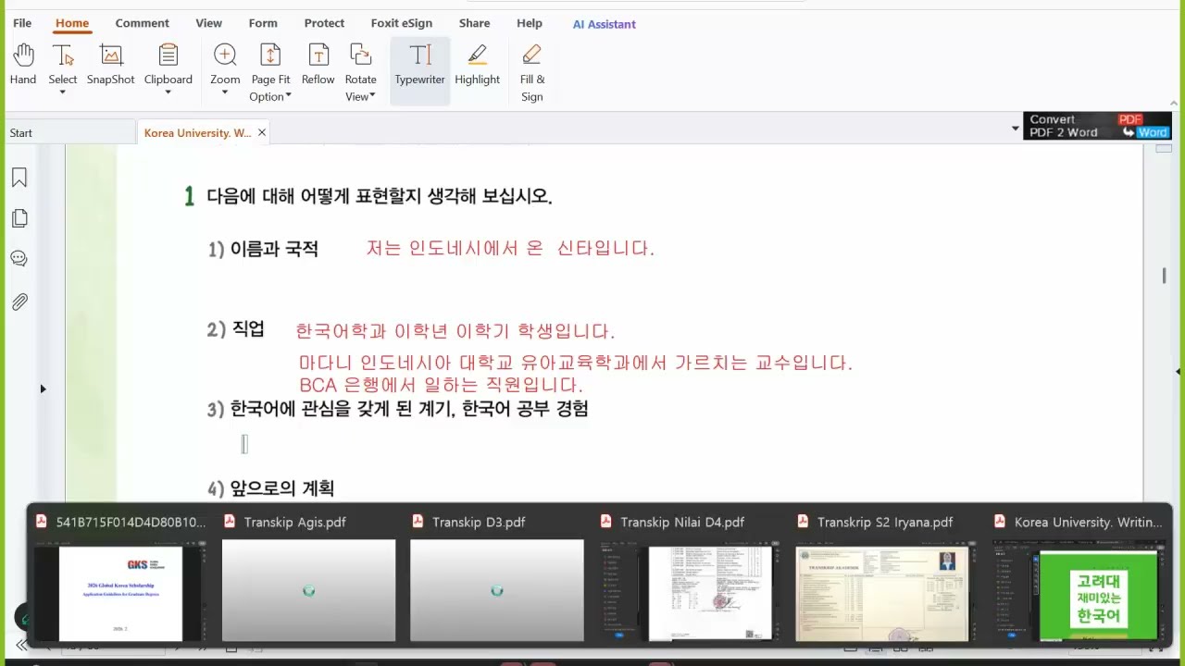
Task: Click the item label '직업'
Action: click(248, 329)
